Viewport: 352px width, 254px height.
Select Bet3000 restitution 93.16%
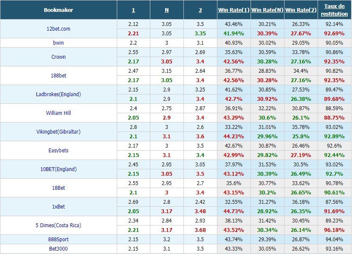tap(334, 249)
